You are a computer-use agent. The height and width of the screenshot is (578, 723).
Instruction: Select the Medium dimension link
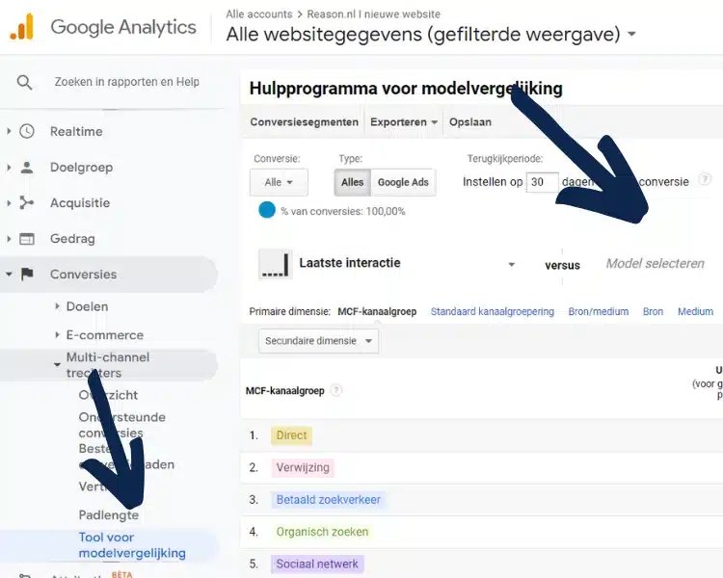pyautogui.click(x=695, y=311)
